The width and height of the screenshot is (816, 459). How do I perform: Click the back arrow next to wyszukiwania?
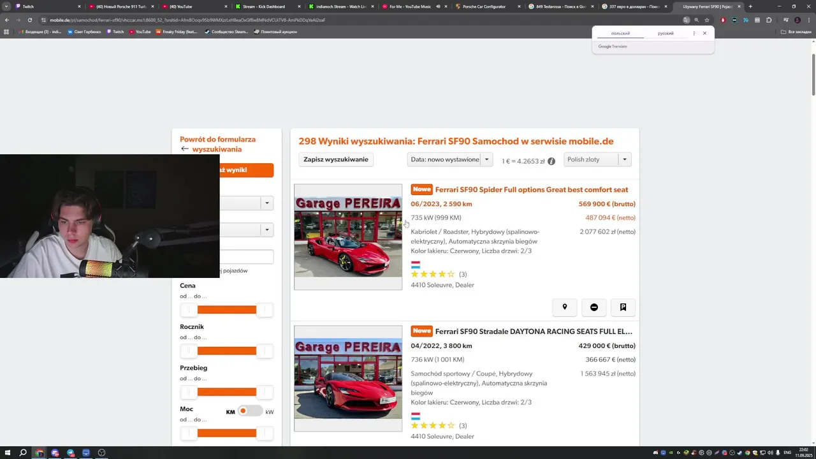coord(185,149)
